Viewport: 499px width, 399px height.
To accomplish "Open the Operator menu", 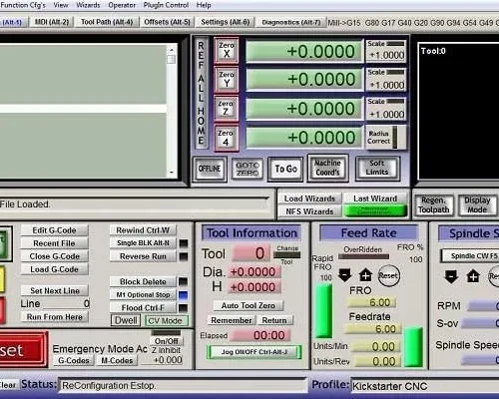I will tap(122, 5).
